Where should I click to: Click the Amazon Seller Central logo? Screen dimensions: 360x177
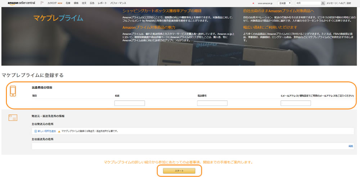(x=21, y=3)
